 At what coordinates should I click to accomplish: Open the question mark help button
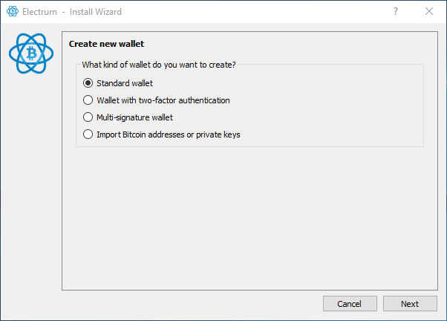396,11
